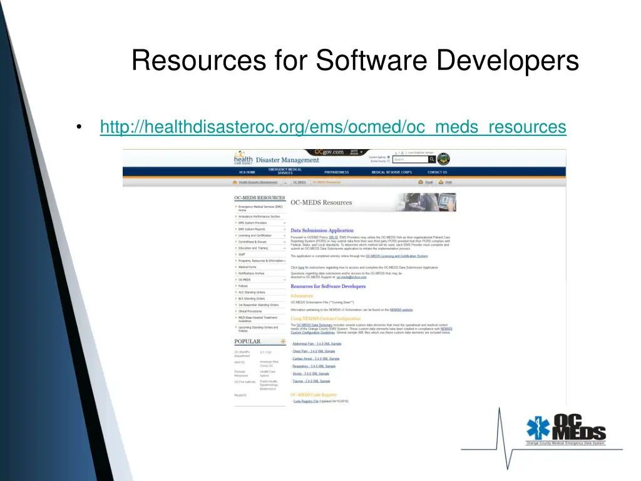Click the Popular section plus icon
The image size is (641, 481).
point(283,342)
